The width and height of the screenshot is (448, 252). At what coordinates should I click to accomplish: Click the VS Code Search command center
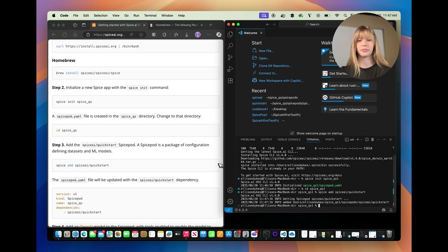(311, 24)
